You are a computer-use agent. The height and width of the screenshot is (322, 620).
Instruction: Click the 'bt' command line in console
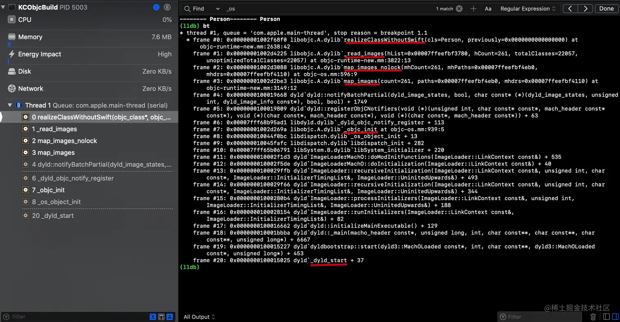coord(195,26)
